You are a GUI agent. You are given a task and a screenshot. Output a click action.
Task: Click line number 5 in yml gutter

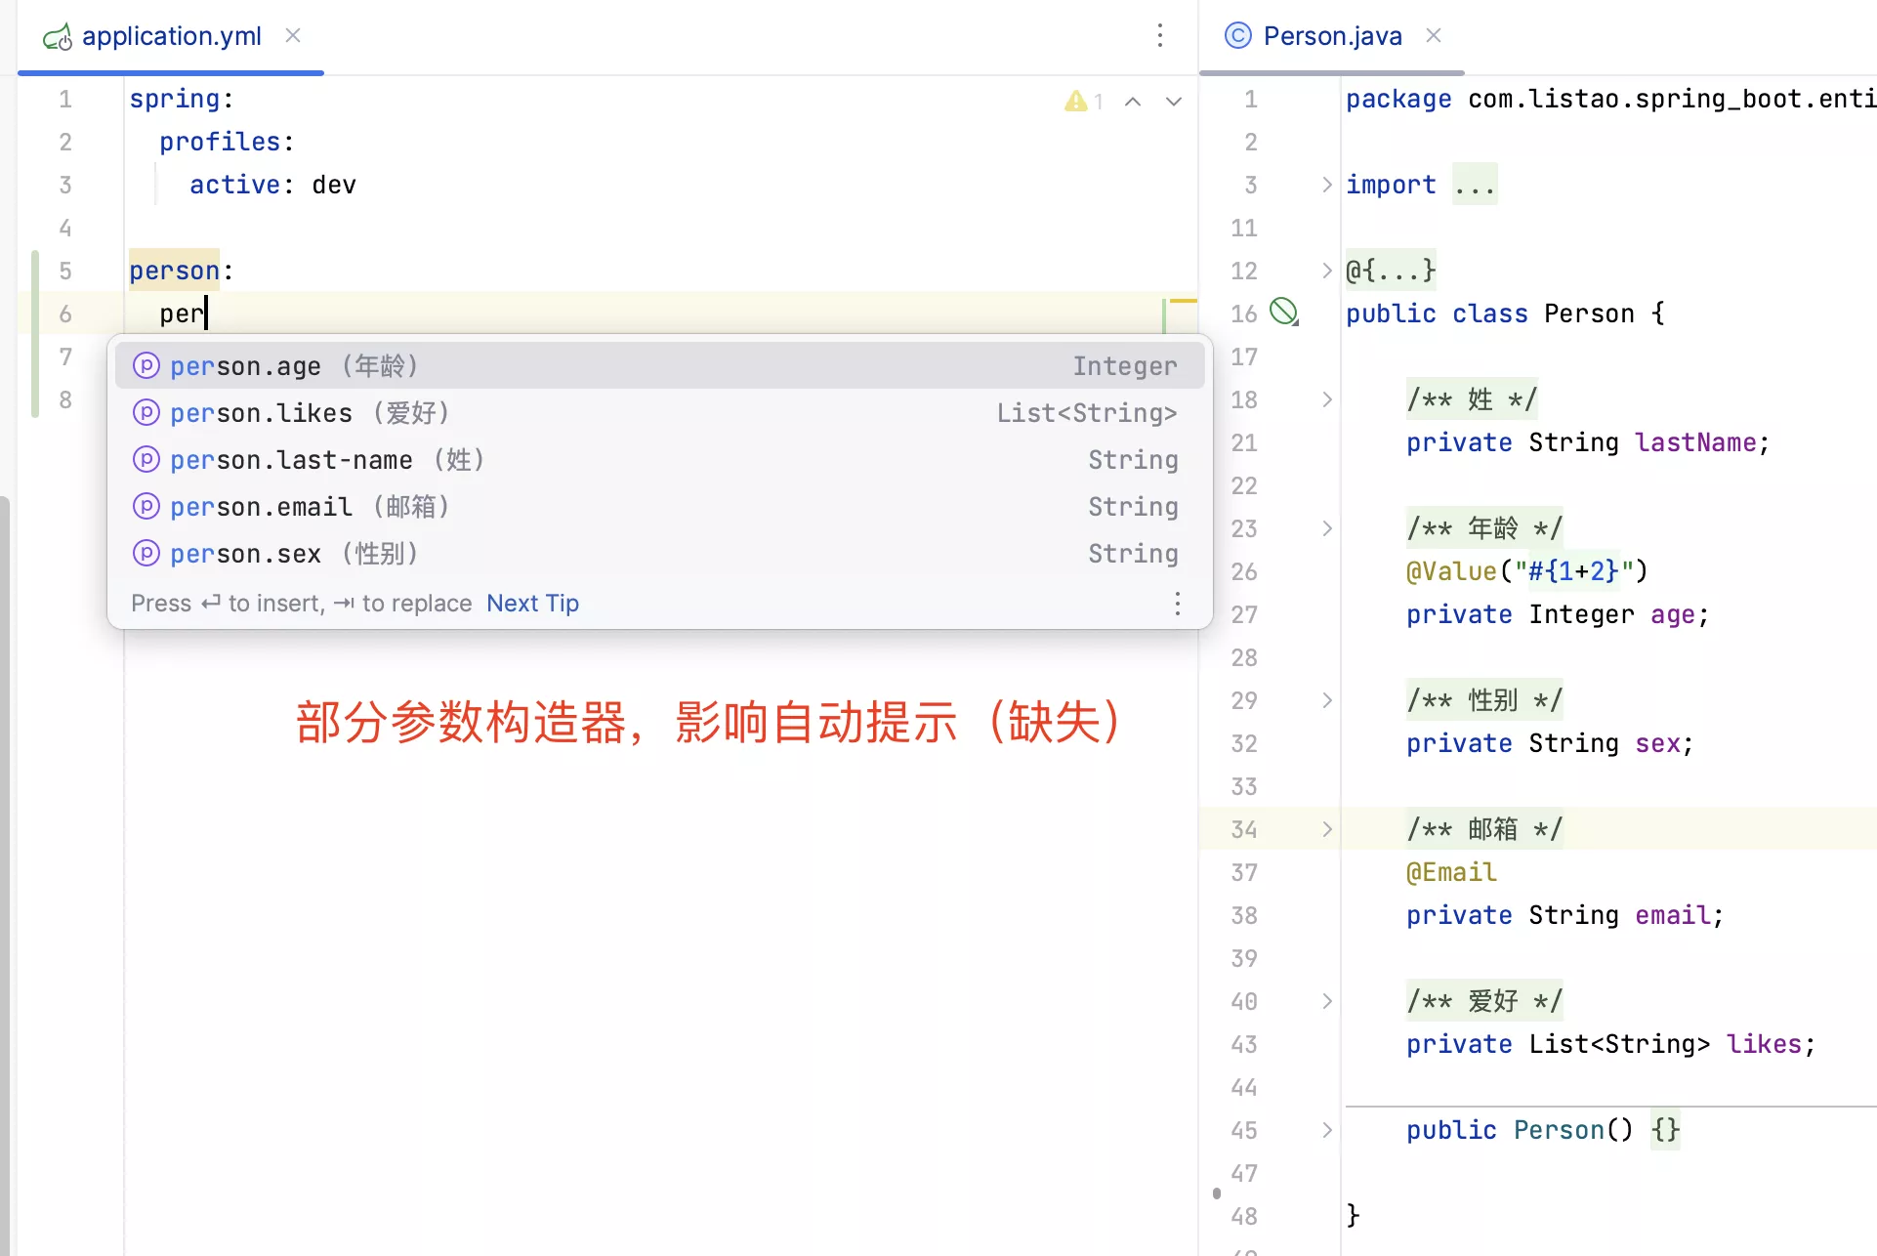click(65, 271)
